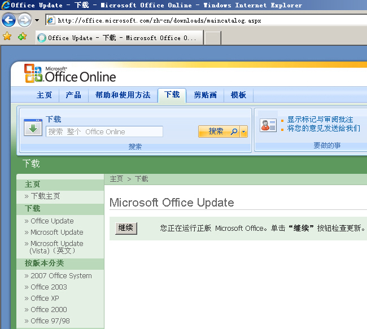Open Microsoft Update (Vista)(英文) sidebar link
The image size is (367, 329).
[56, 247]
